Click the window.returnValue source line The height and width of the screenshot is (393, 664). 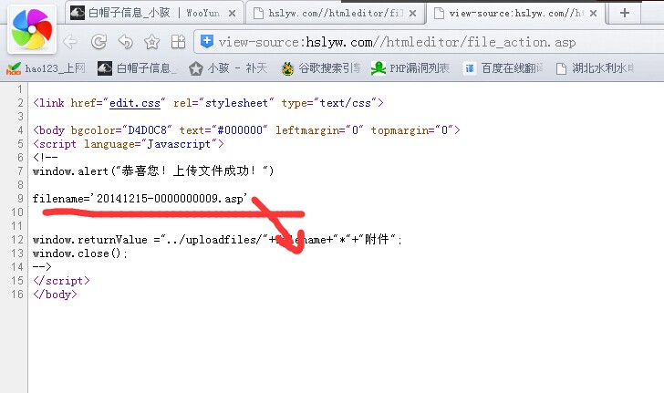pyautogui.click(x=217, y=240)
